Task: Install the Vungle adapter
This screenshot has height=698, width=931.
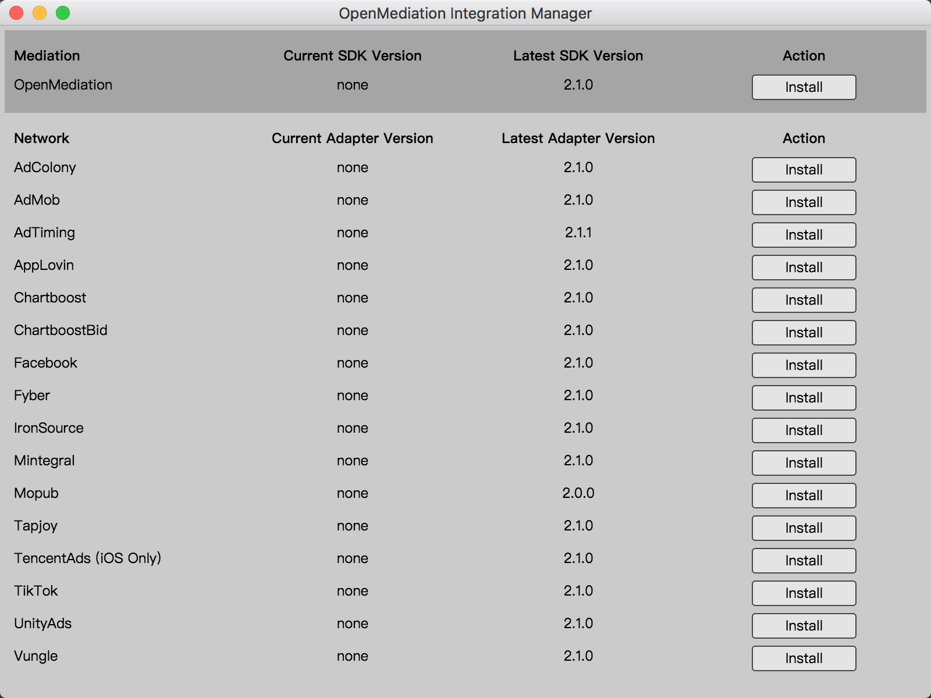Action: coord(804,658)
